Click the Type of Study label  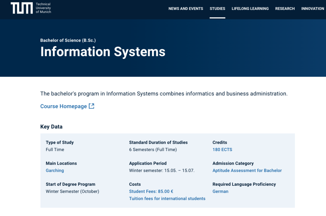[60, 143]
